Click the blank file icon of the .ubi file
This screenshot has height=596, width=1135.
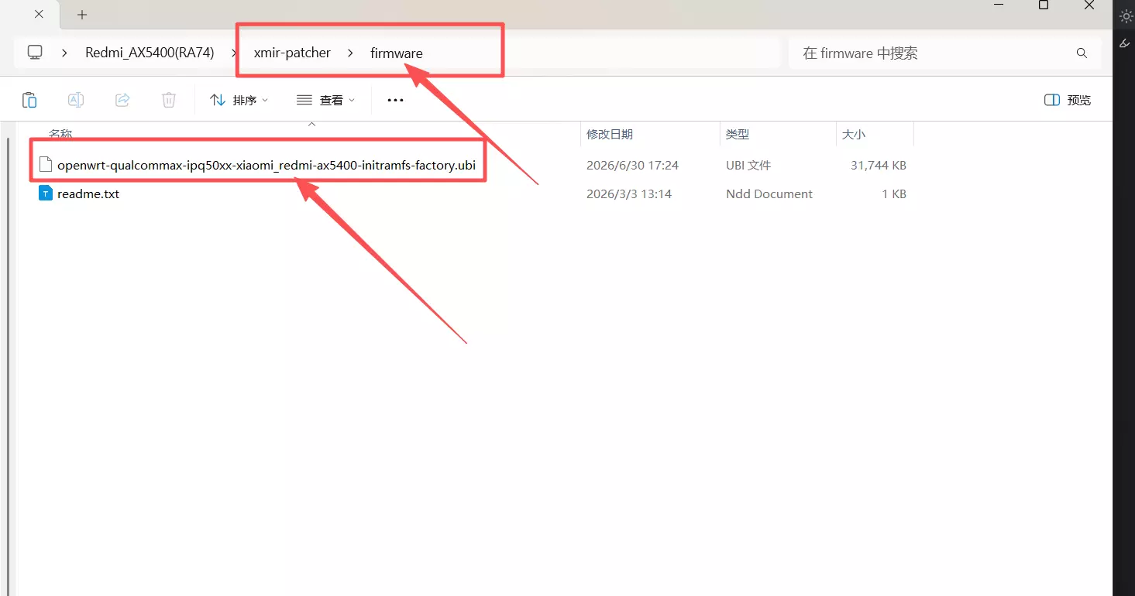click(46, 165)
